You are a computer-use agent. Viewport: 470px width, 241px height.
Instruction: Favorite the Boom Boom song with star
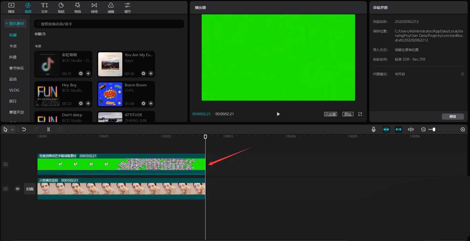pos(143,104)
